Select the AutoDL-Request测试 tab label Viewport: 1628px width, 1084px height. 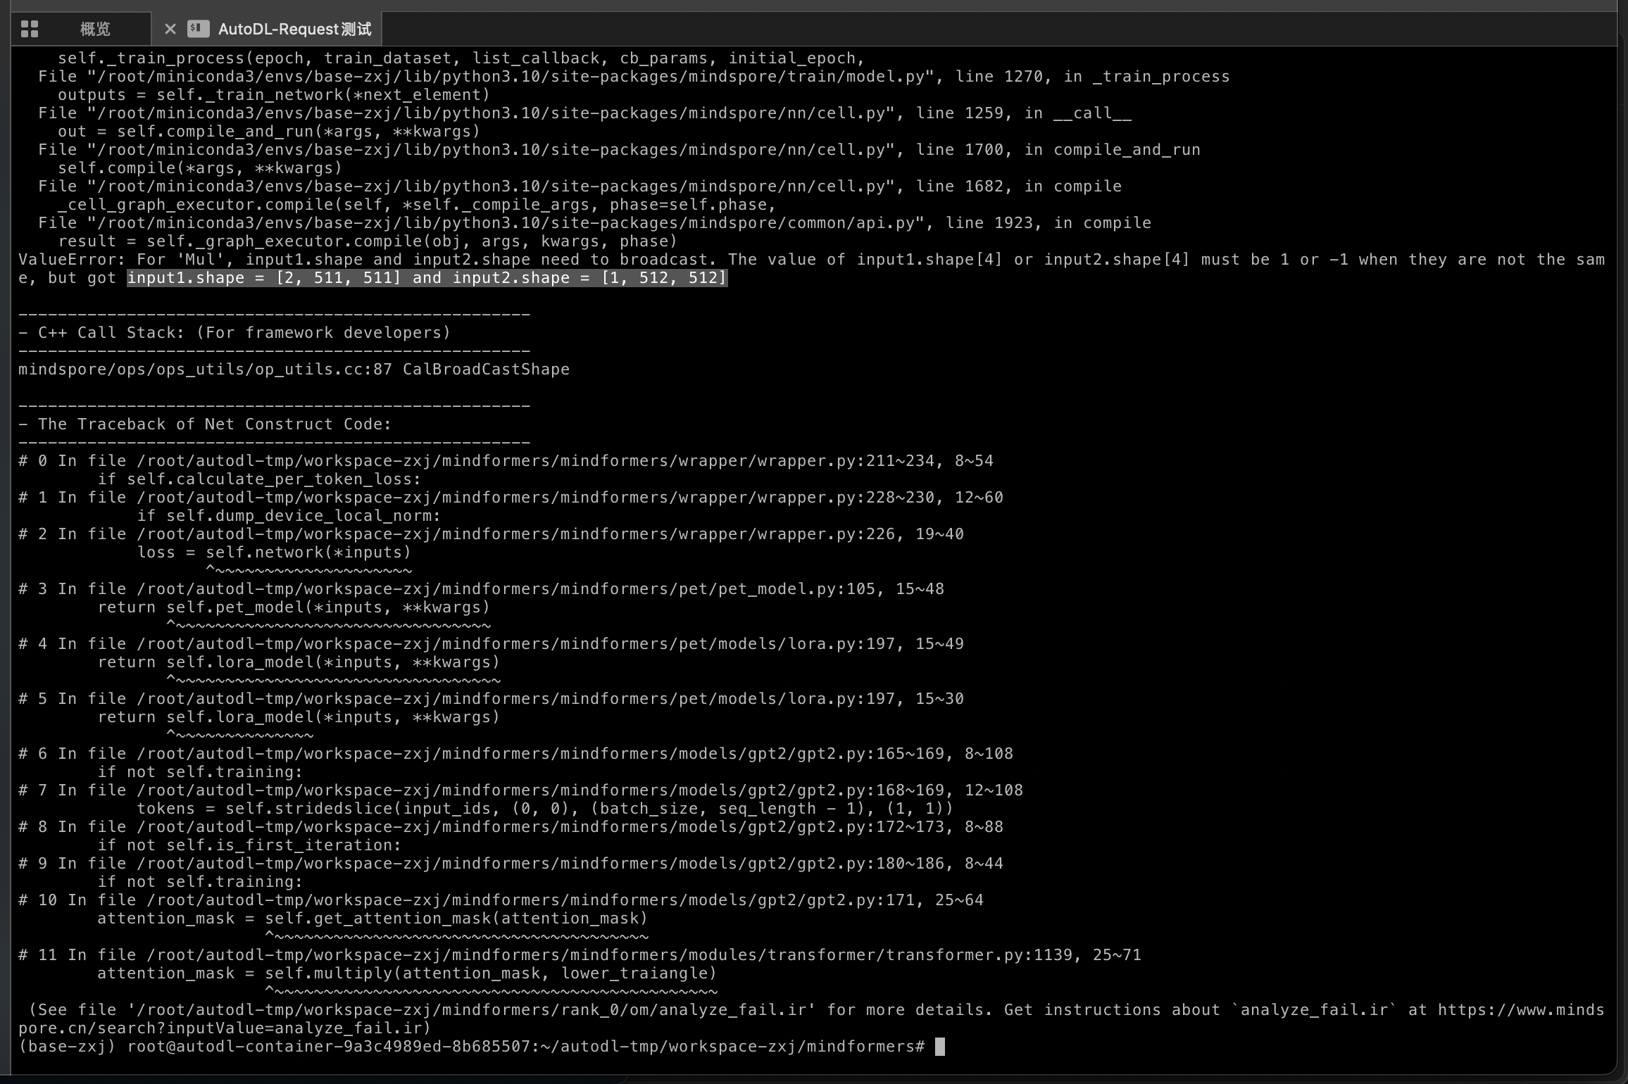pyautogui.click(x=294, y=29)
